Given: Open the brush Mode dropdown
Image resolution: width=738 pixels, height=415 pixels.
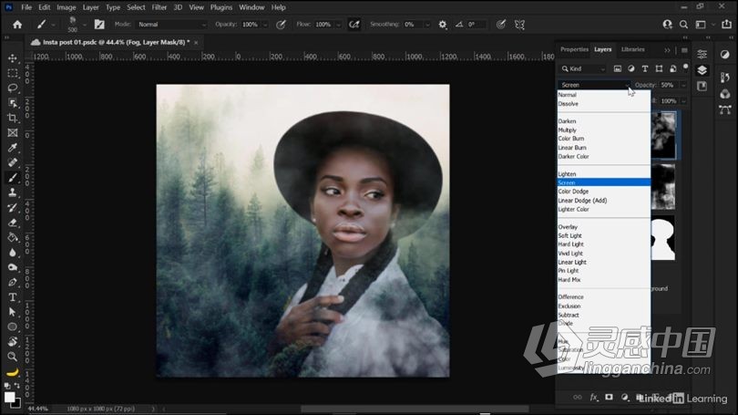Looking at the screenshot, I should (x=172, y=25).
